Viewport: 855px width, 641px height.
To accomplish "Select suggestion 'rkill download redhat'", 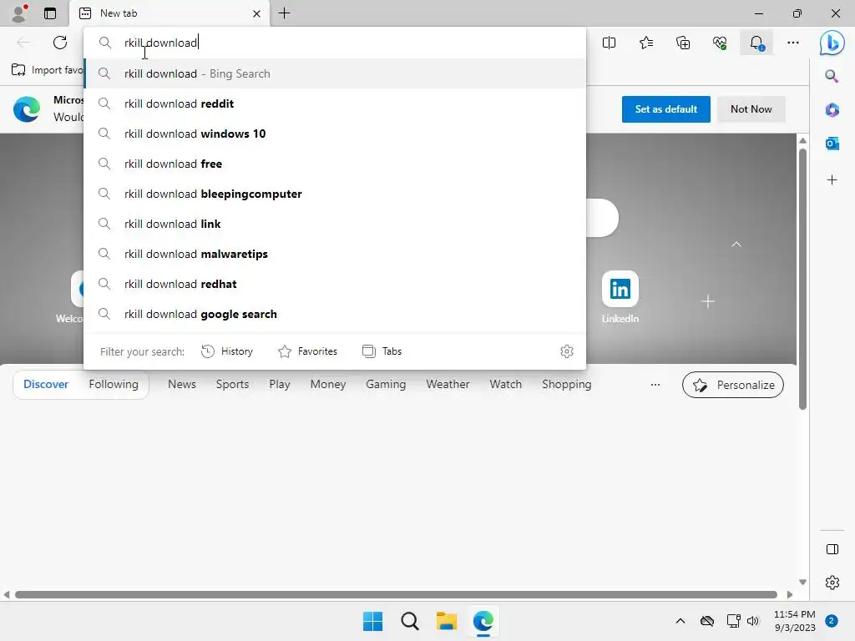I will click(336, 284).
